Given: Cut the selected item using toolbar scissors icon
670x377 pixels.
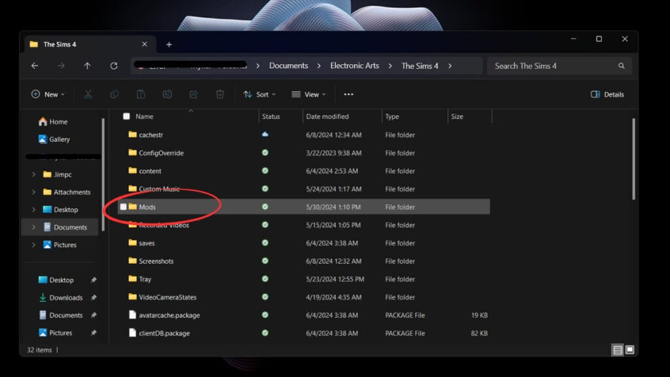Looking at the screenshot, I should pos(88,94).
